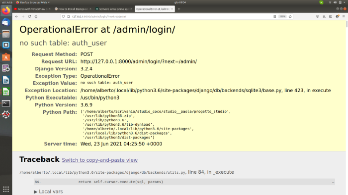
Task: Open Spyder IDE from the dock
Action: coord(6,115)
